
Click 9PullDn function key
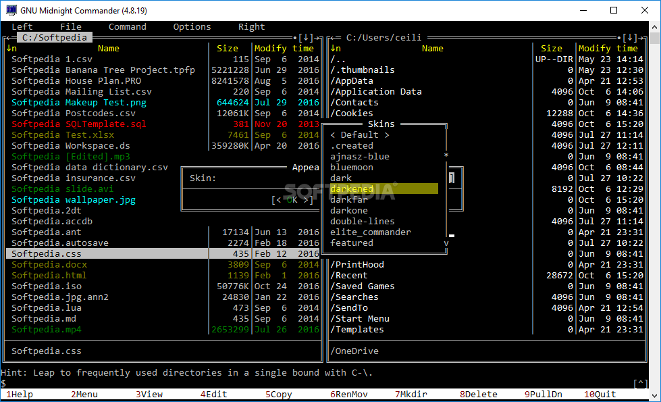[x=544, y=395]
